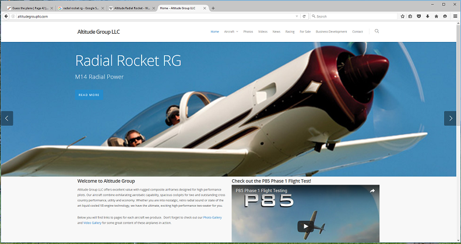The image size is (461, 244).
Task: Save page to Pocket icon
Action: pyautogui.click(x=419, y=16)
